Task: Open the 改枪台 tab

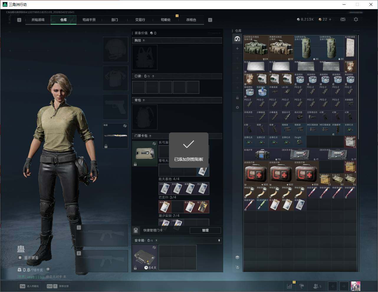Action: point(191,20)
